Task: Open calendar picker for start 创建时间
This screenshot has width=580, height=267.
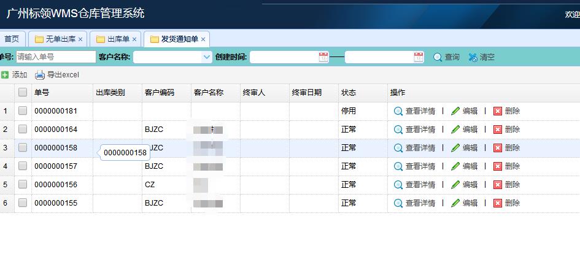Action: 323,57
